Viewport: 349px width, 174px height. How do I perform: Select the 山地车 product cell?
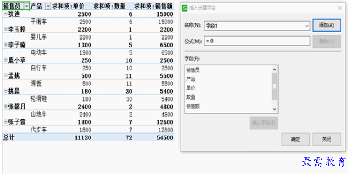click(x=39, y=114)
